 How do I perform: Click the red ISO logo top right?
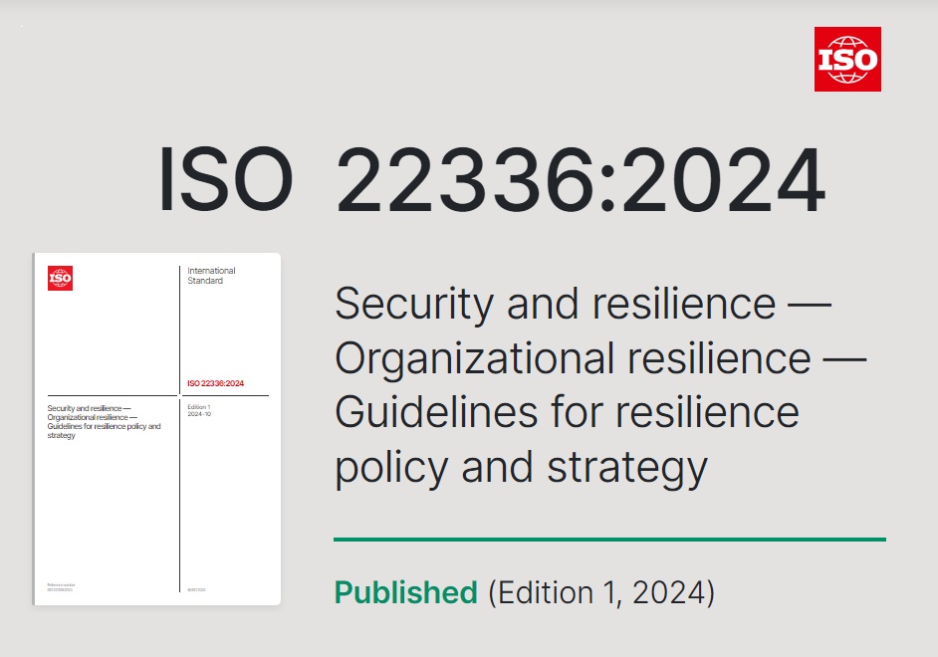click(x=847, y=59)
